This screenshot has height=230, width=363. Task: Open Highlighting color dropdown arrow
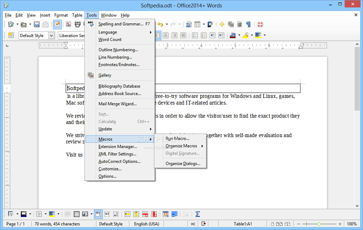tap(252, 35)
